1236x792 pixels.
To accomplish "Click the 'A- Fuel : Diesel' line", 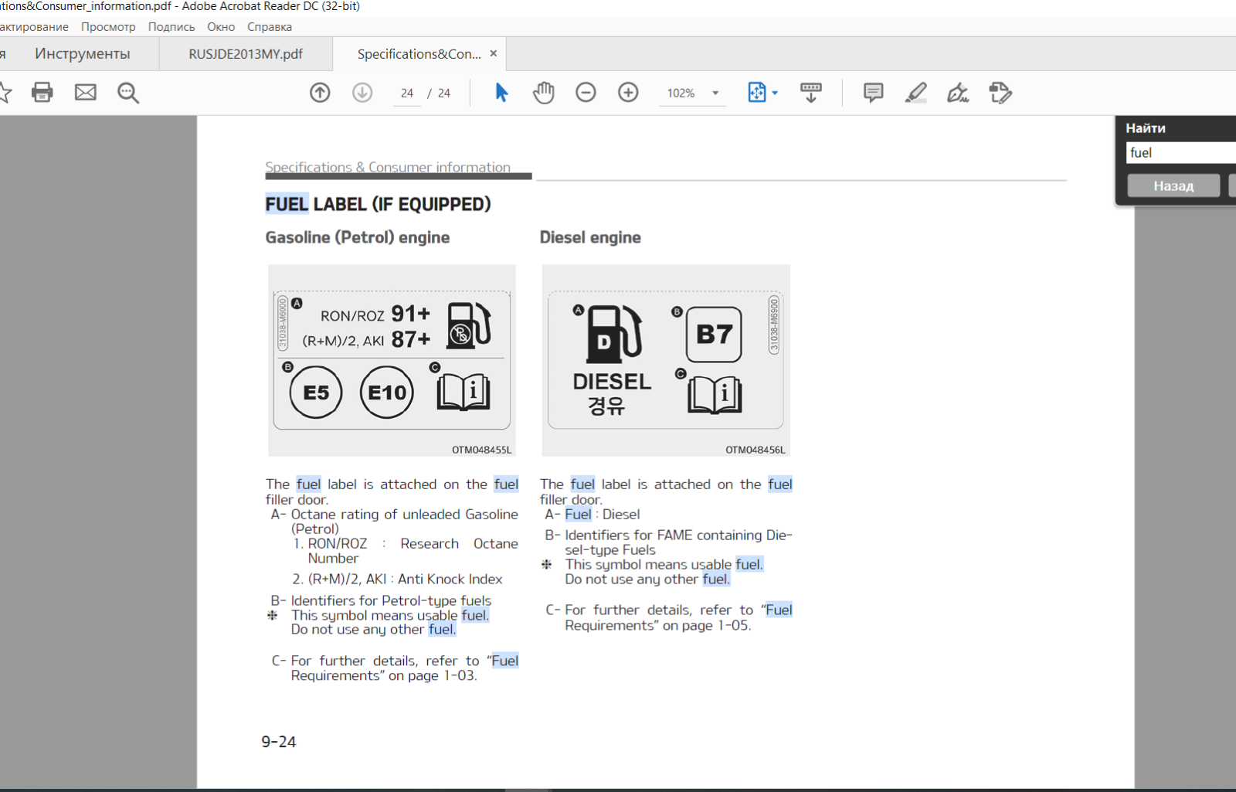I will pos(593,515).
